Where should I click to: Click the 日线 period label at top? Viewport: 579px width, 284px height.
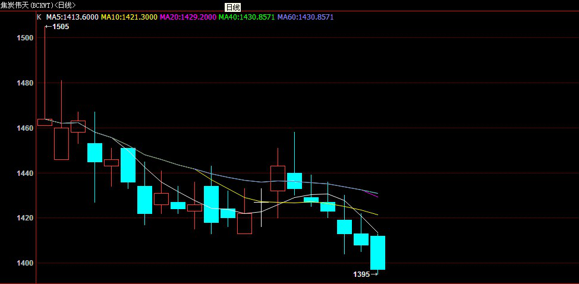tap(232, 7)
